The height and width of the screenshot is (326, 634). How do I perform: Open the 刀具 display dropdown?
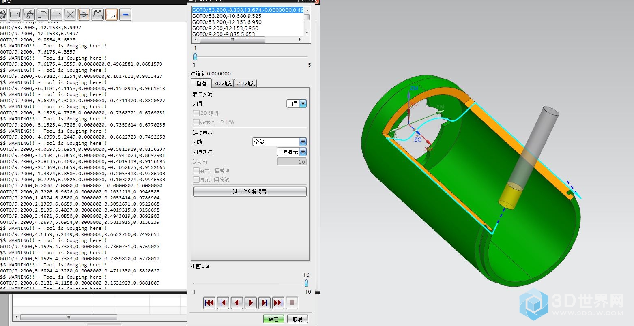[297, 104]
